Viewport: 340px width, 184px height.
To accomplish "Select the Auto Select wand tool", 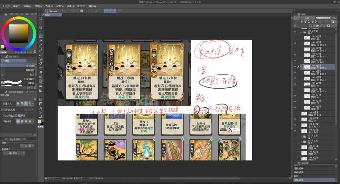I will pyautogui.click(x=41, y=41).
